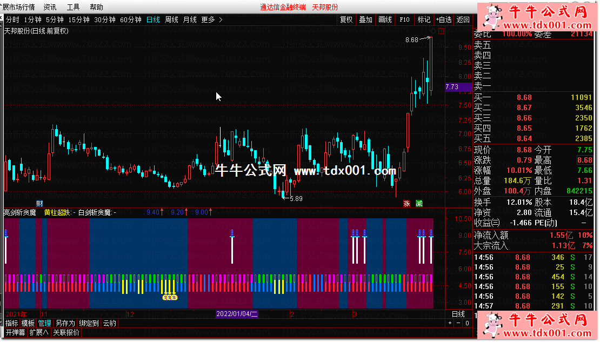Click the 买二 price 8.67
Screen dimensions: 600x342
(x=524, y=108)
